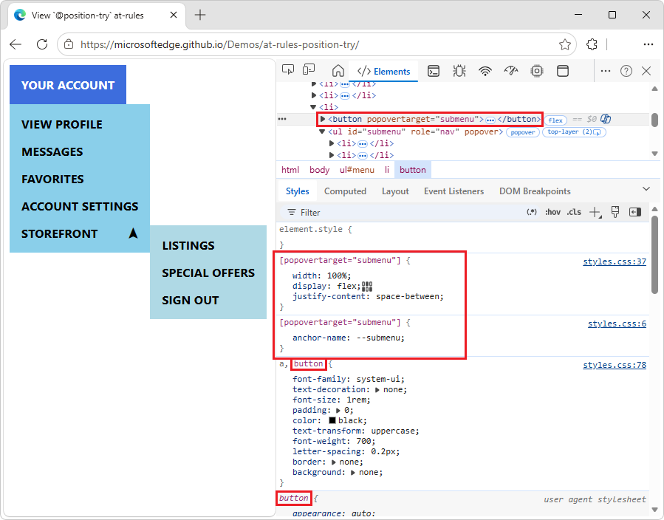
Task: Open the Account Settings menu link
Action: (80, 206)
